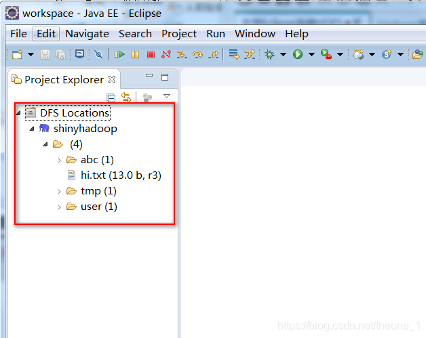Open the New wizard dropdown arrow
The image size is (426, 338).
point(31,54)
